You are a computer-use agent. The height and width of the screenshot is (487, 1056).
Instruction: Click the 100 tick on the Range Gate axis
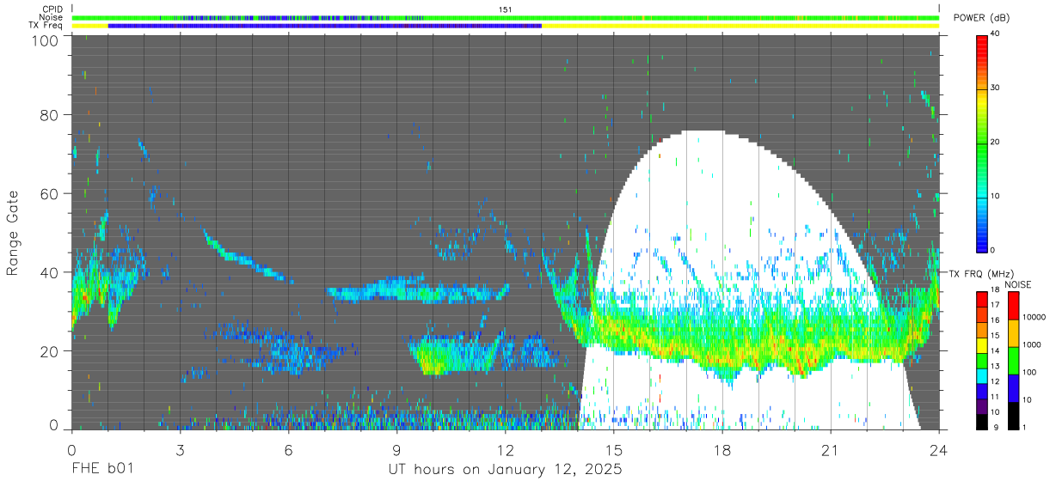pyautogui.click(x=46, y=40)
